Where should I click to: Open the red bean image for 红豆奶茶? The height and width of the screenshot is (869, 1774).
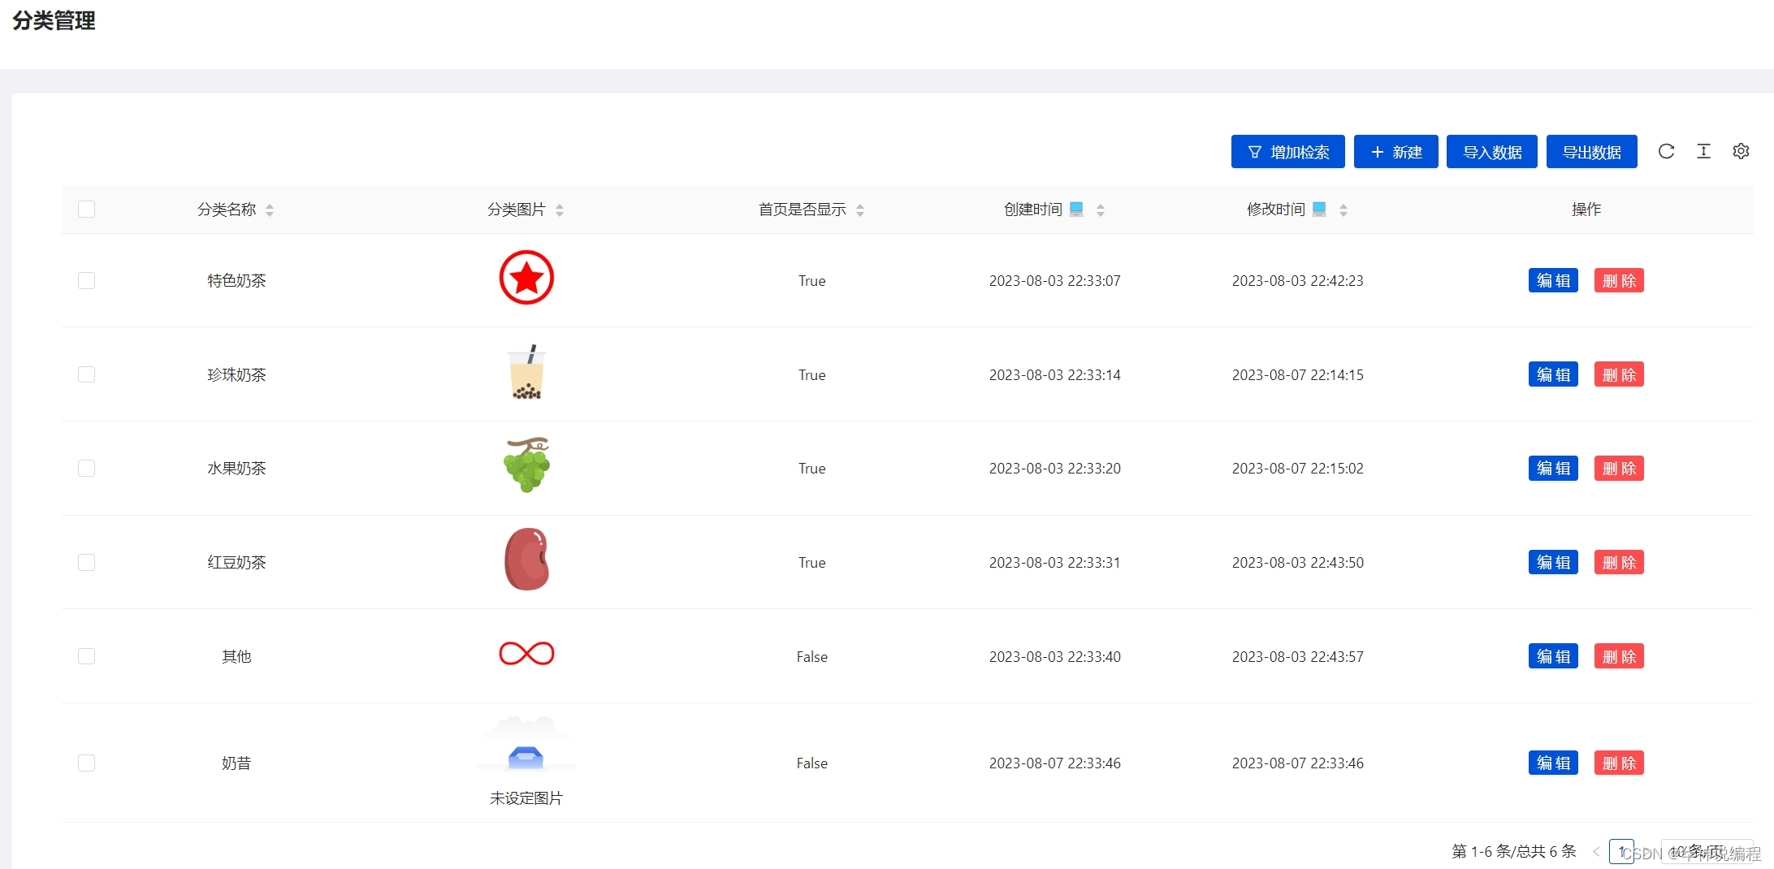[x=526, y=560]
